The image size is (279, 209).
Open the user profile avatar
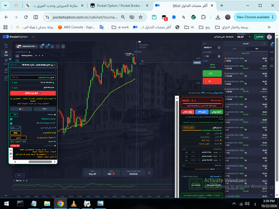(270, 37)
